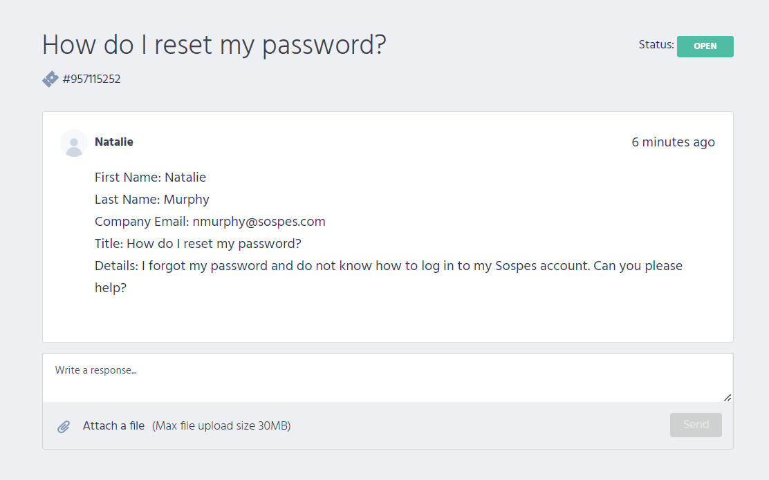Click the Max file upload size 30MB note
Screen dimensions: 769x480
coord(221,425)
